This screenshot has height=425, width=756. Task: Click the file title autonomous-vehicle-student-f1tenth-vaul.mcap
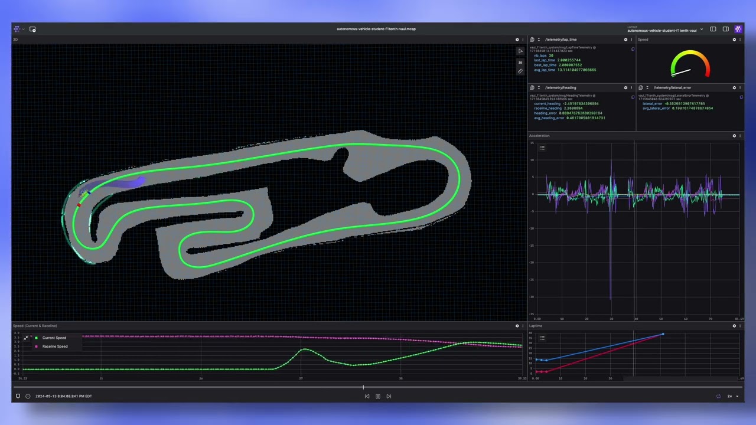coord(376,29)
